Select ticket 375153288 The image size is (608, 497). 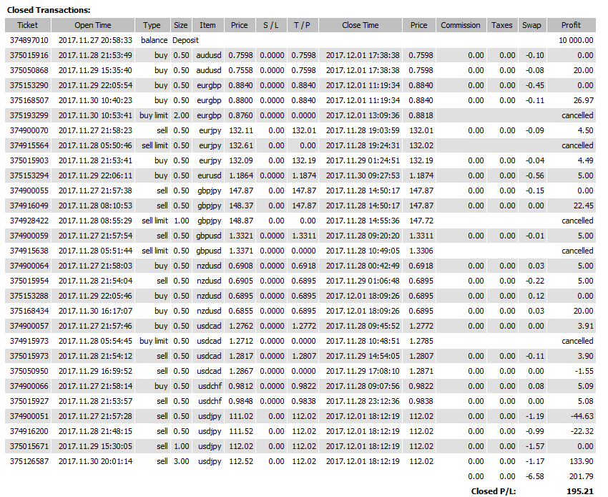pos(29,296)
